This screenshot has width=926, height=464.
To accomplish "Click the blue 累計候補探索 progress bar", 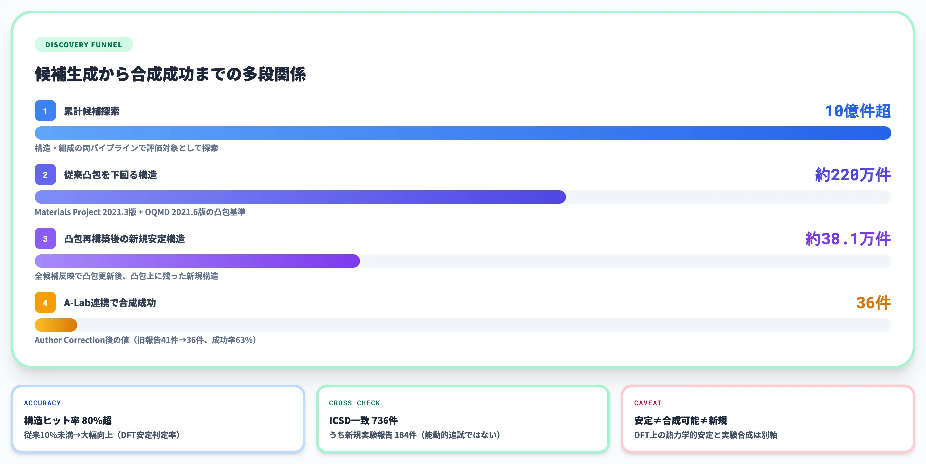I will pyautogui.click(x=463, y=133).
